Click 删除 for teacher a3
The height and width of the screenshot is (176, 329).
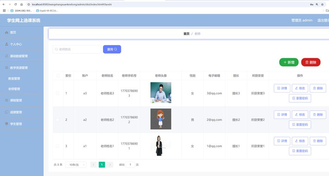[318, 88]
